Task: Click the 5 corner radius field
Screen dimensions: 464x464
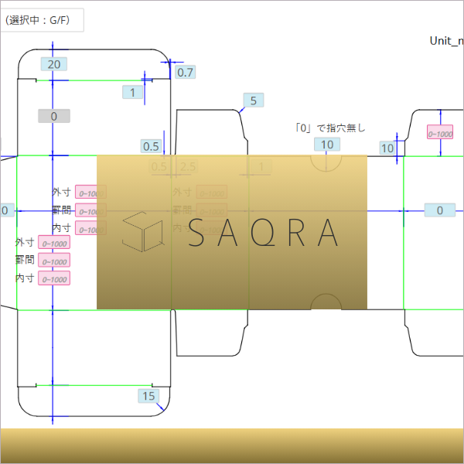Action: click(x=254, y=101)
